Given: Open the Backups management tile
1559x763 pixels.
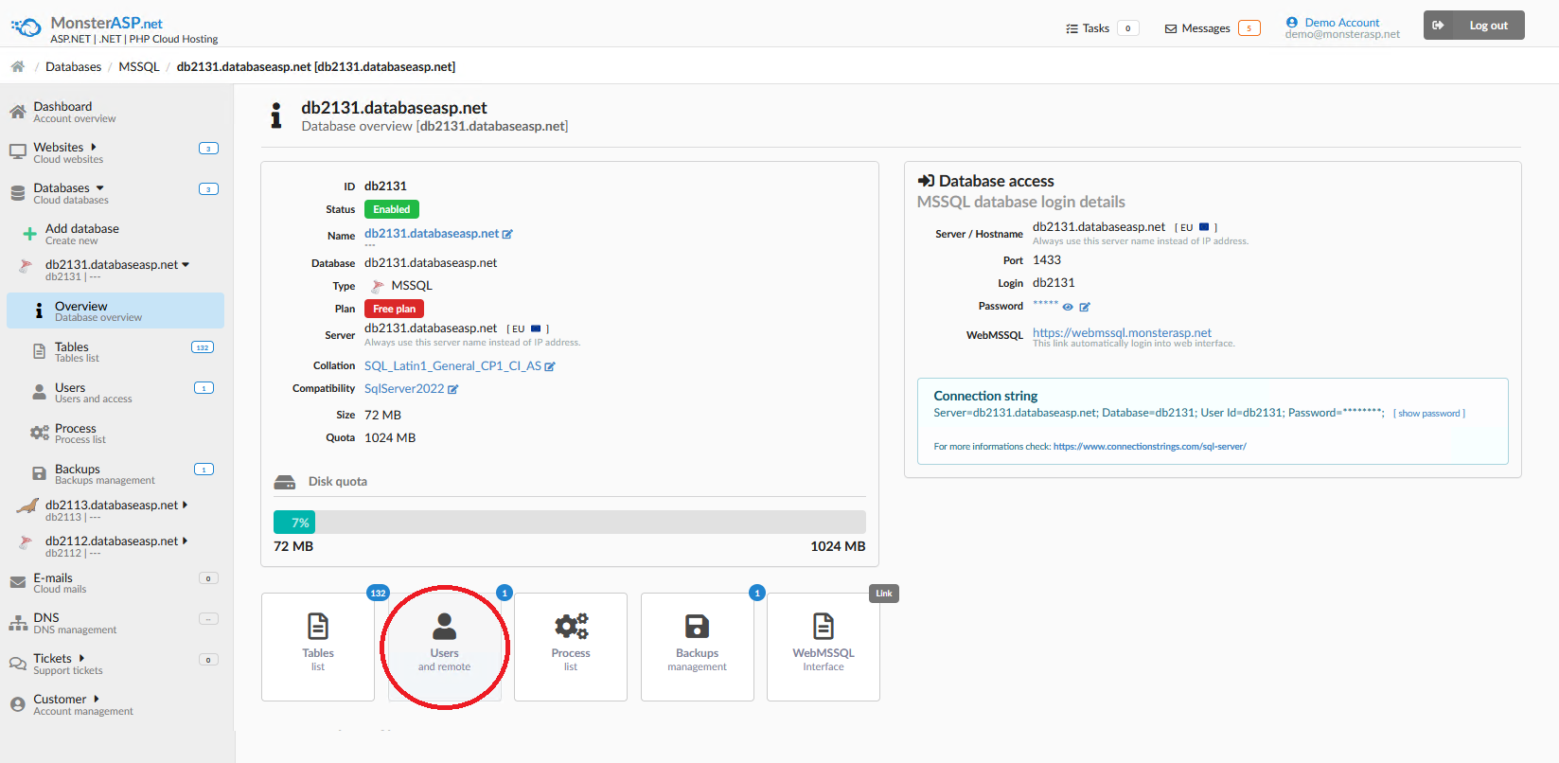Looking at the screenshot, I should coord(698,647).
